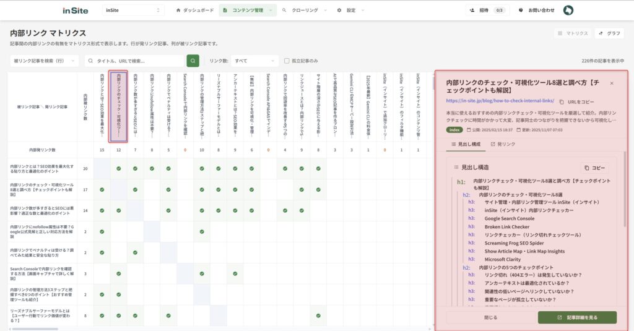Click the 被リンク記事＼発リンク記事 corner header
Image resolution: width=634 pixels, height=331 pixels.
click(42, 107)
